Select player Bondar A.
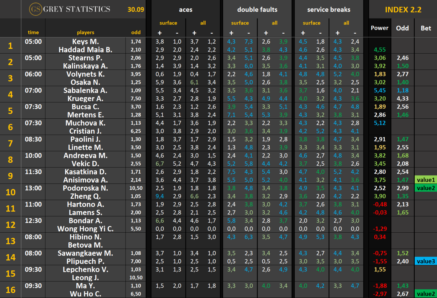This screenshot has width=437, height=298. click(x=86, y=221)
